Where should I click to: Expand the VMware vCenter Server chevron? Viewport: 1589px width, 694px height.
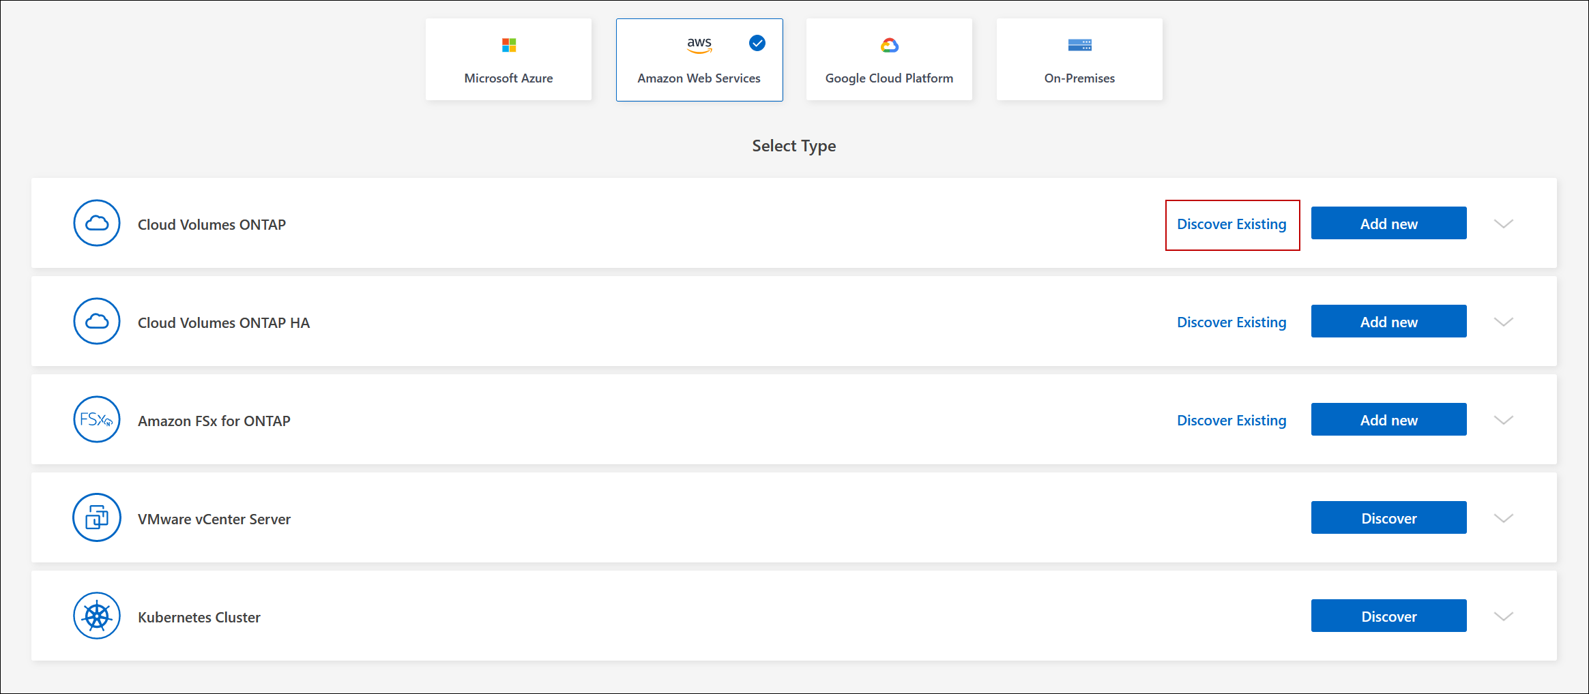(x=1504, y=518)
